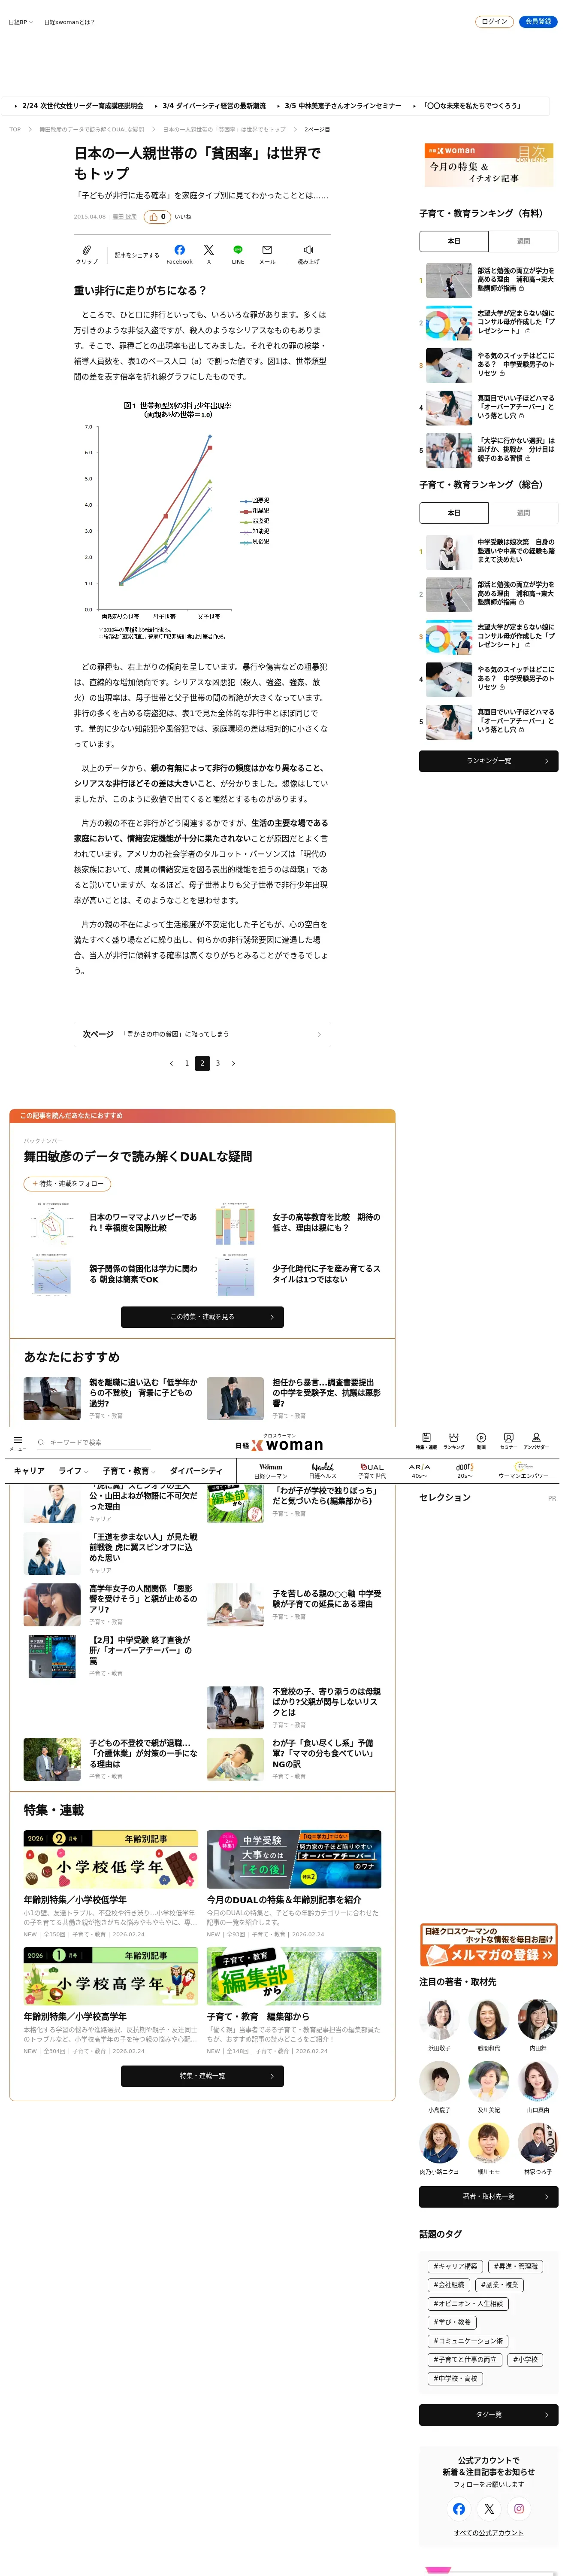Open ウーマンエンパワー brand link
The width and height of the screenshot is (568, 2576).
tap(524, 1471)
